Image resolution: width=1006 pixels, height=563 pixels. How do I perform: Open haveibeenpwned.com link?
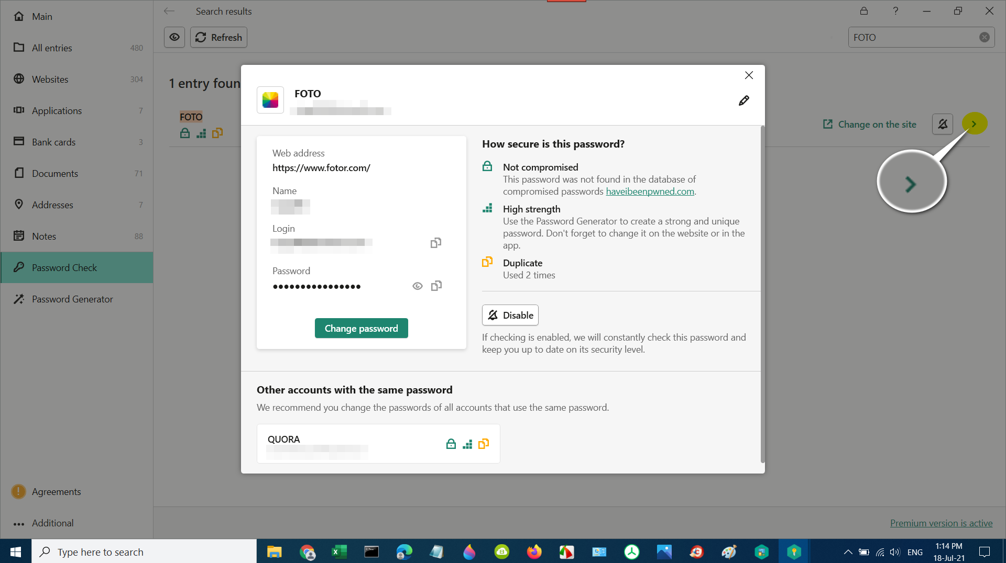(650, 192)
